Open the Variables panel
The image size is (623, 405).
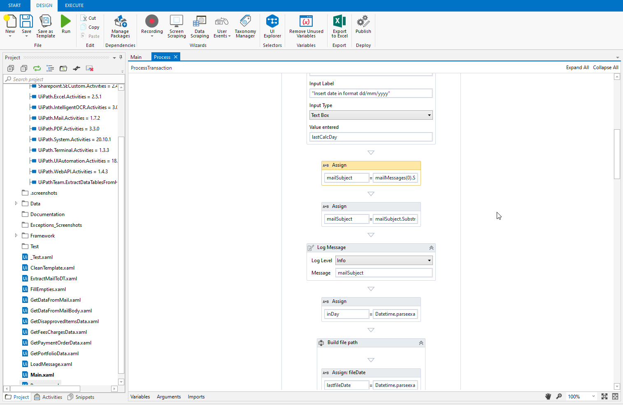(x=140, y=397)
